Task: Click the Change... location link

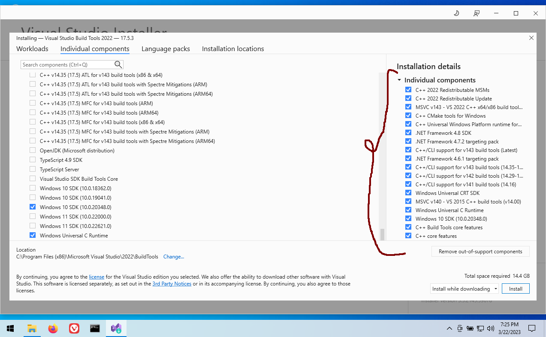Action: point(174,257)
